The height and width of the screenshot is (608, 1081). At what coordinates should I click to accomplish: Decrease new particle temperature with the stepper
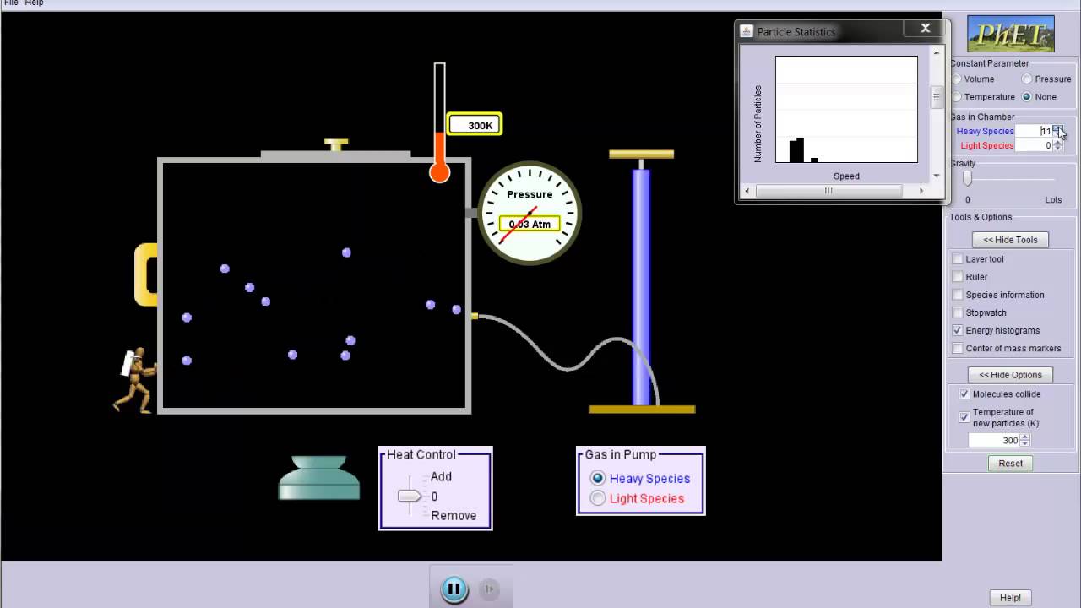[1025, 443]
